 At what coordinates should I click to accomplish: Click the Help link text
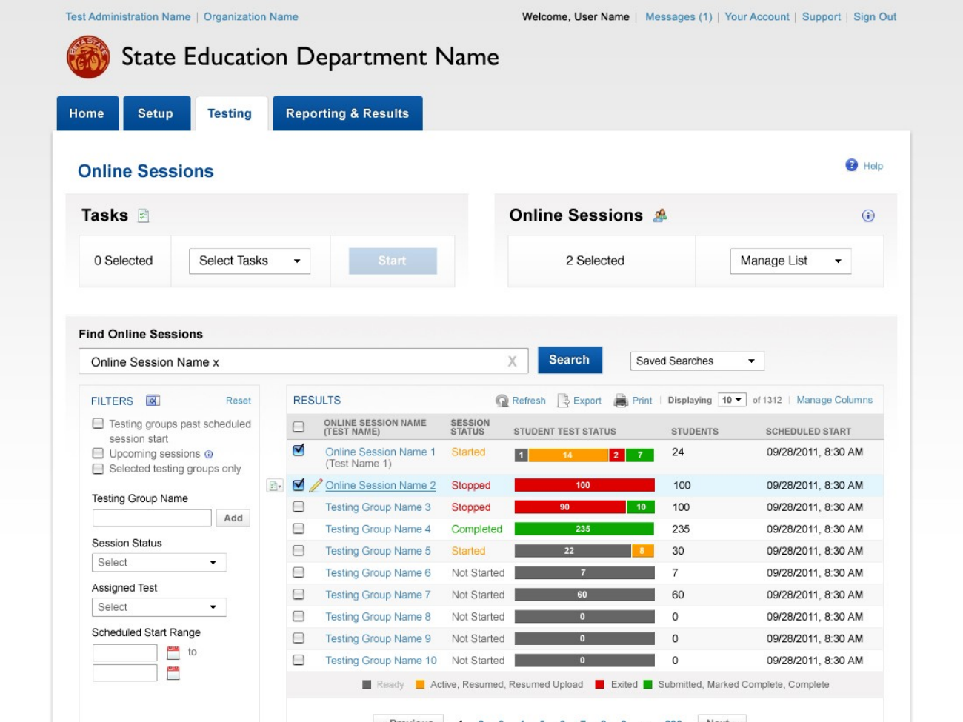point(873,166)
